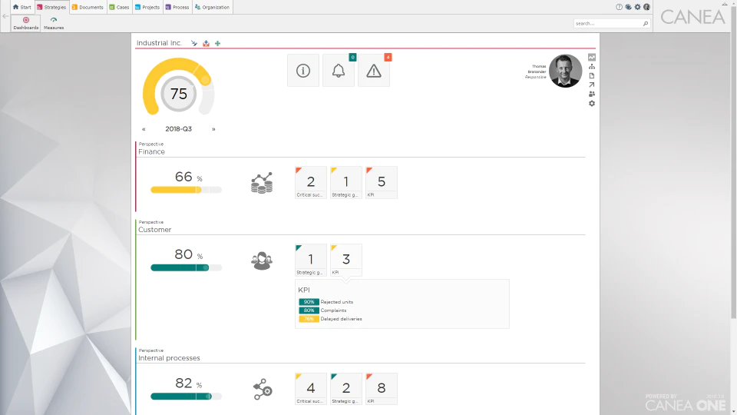Open the Rejected units KPI link
This screenshot has height=415, width=737.
(336, 302)
